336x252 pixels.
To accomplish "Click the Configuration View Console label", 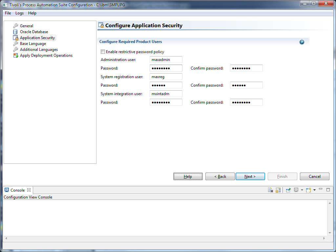I will click(x=28, y=197).
